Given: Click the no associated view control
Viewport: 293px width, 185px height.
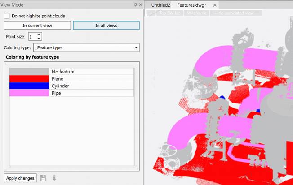Looking at the screenshot, I should [x=236, y=13].
